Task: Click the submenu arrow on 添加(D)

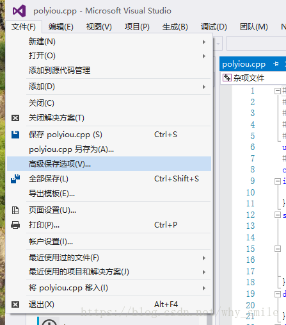Action: coord(204,87)
